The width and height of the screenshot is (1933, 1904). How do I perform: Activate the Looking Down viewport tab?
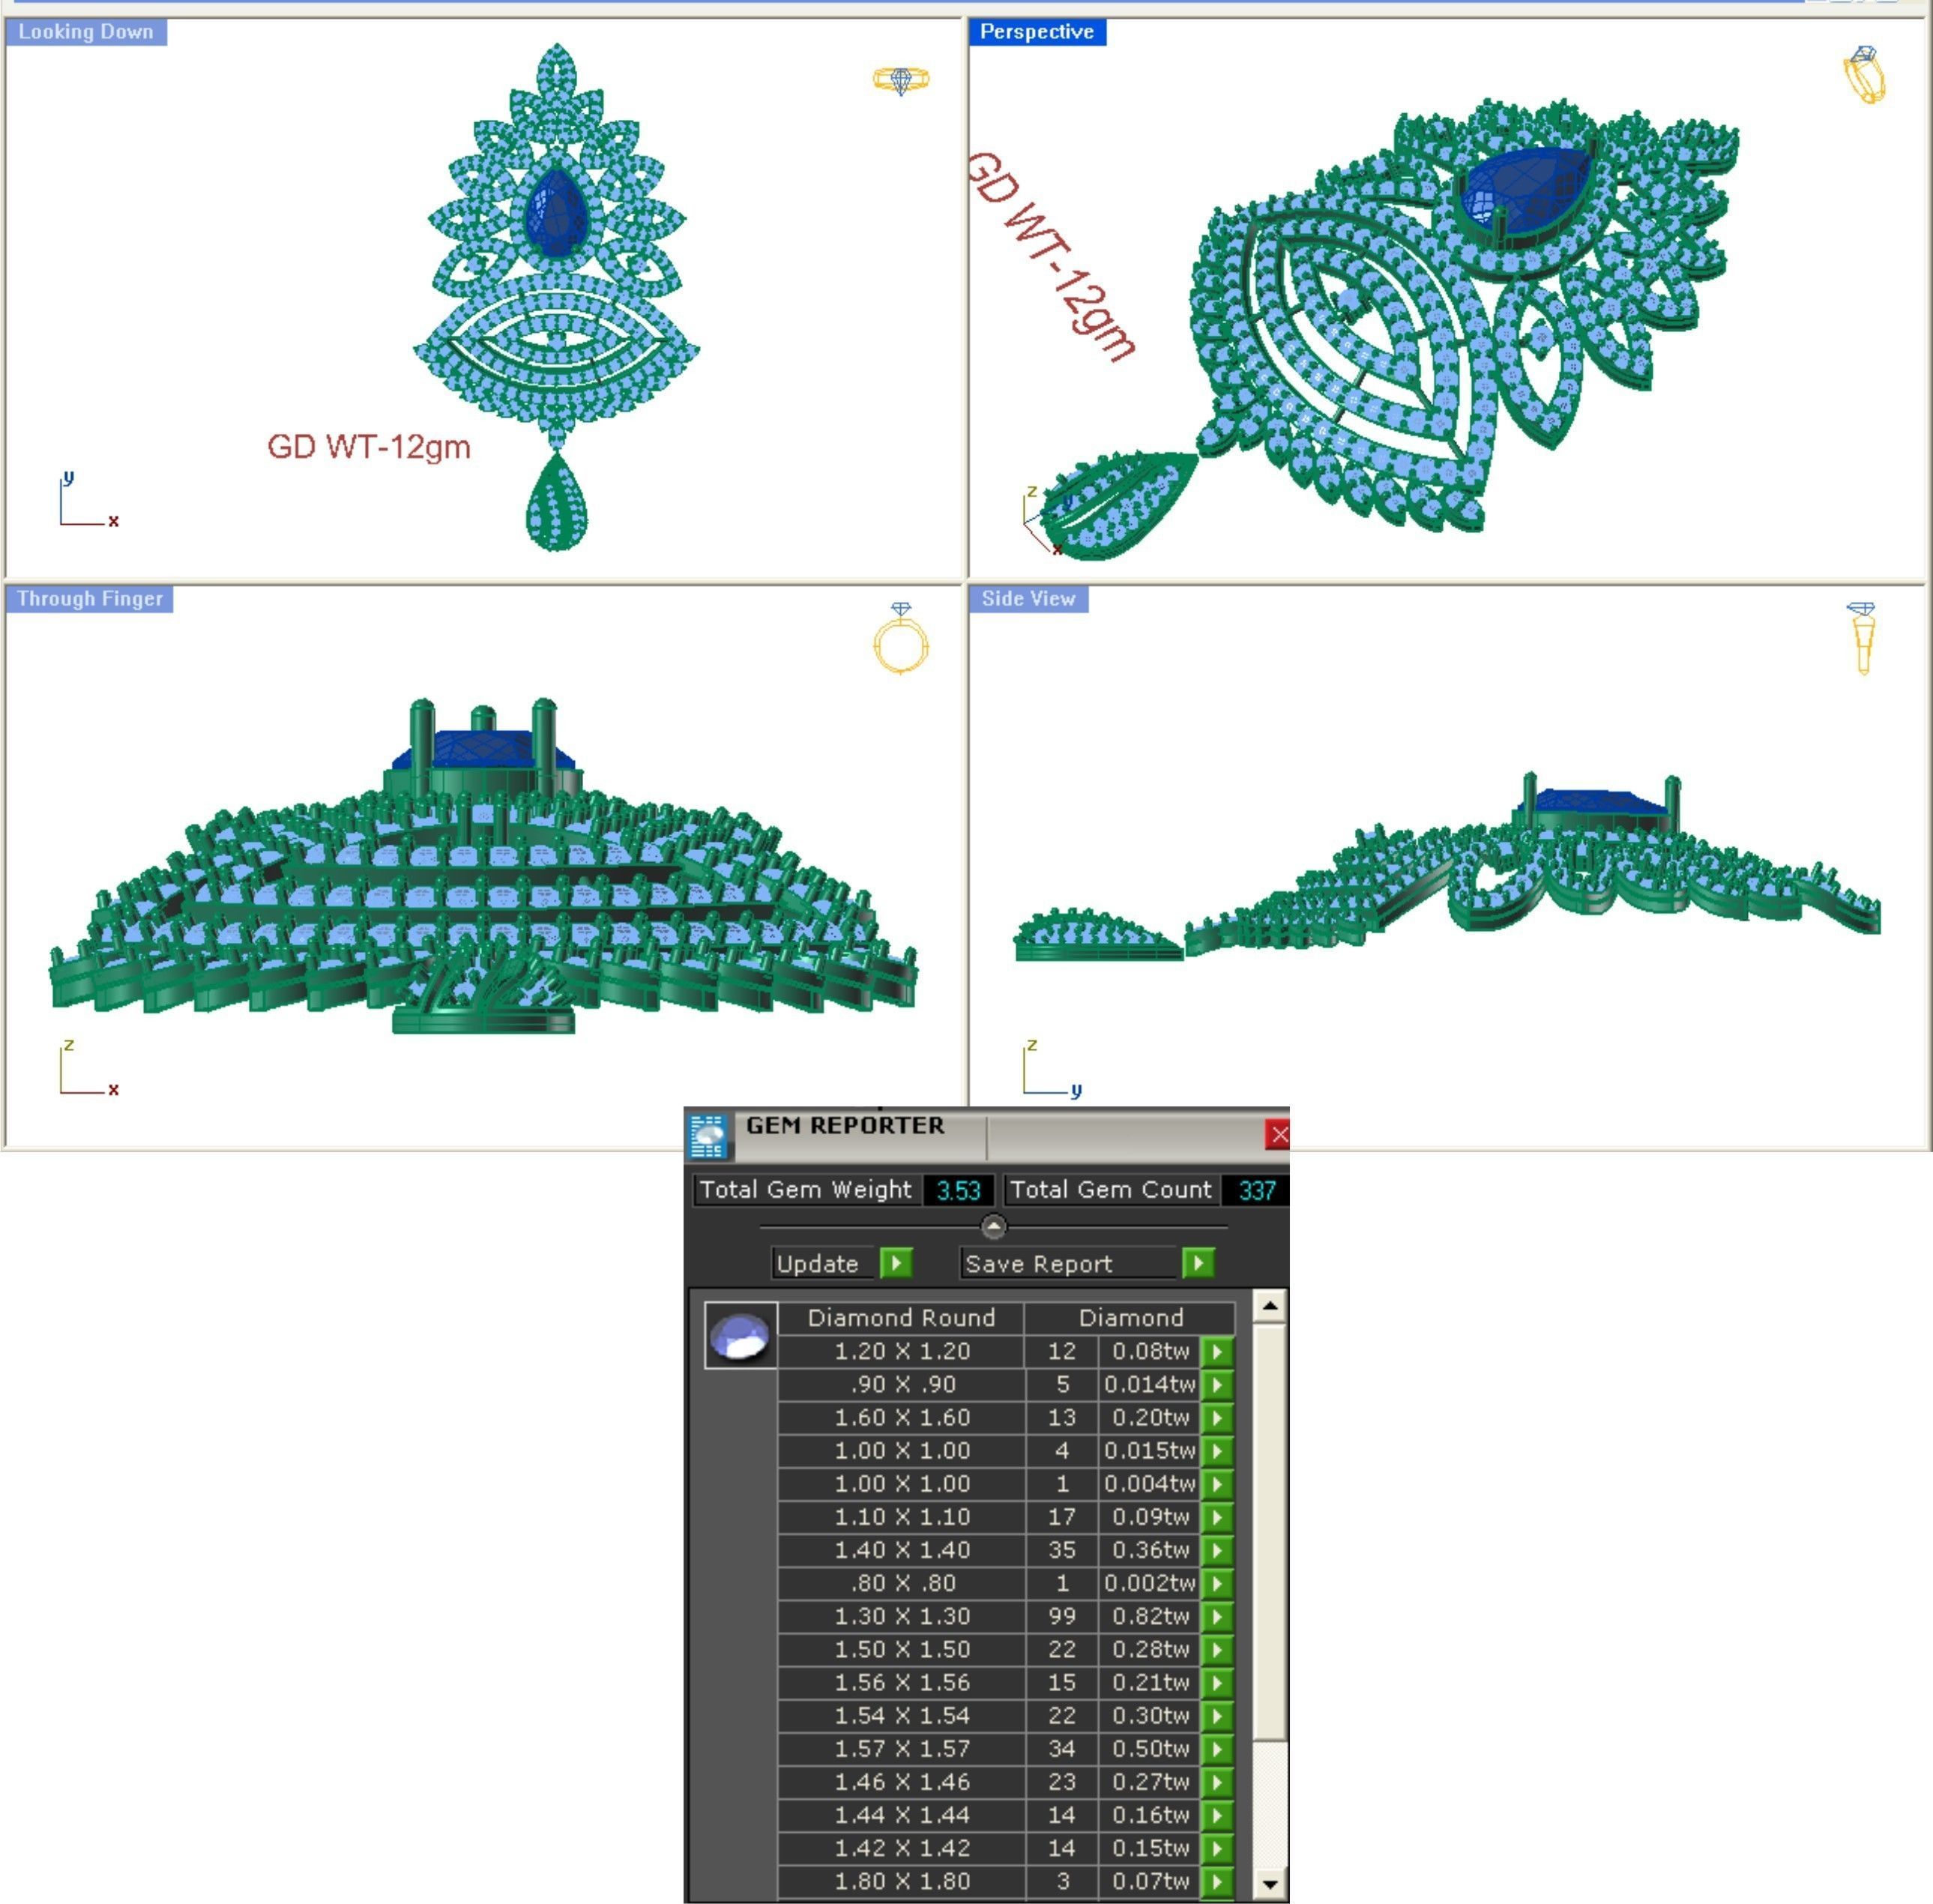tap(86, 32)
